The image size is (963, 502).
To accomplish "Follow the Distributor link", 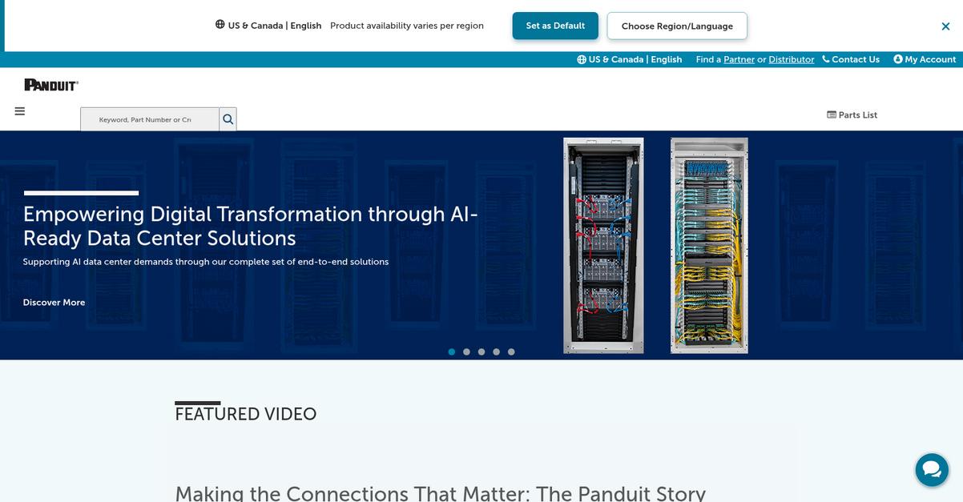I will (x=792, y=59).
